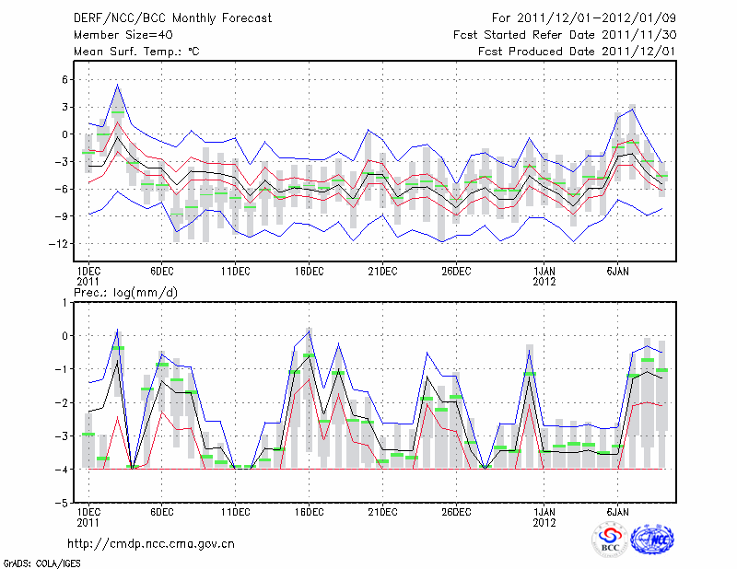Click the BCC logo icon

[609, 539]
